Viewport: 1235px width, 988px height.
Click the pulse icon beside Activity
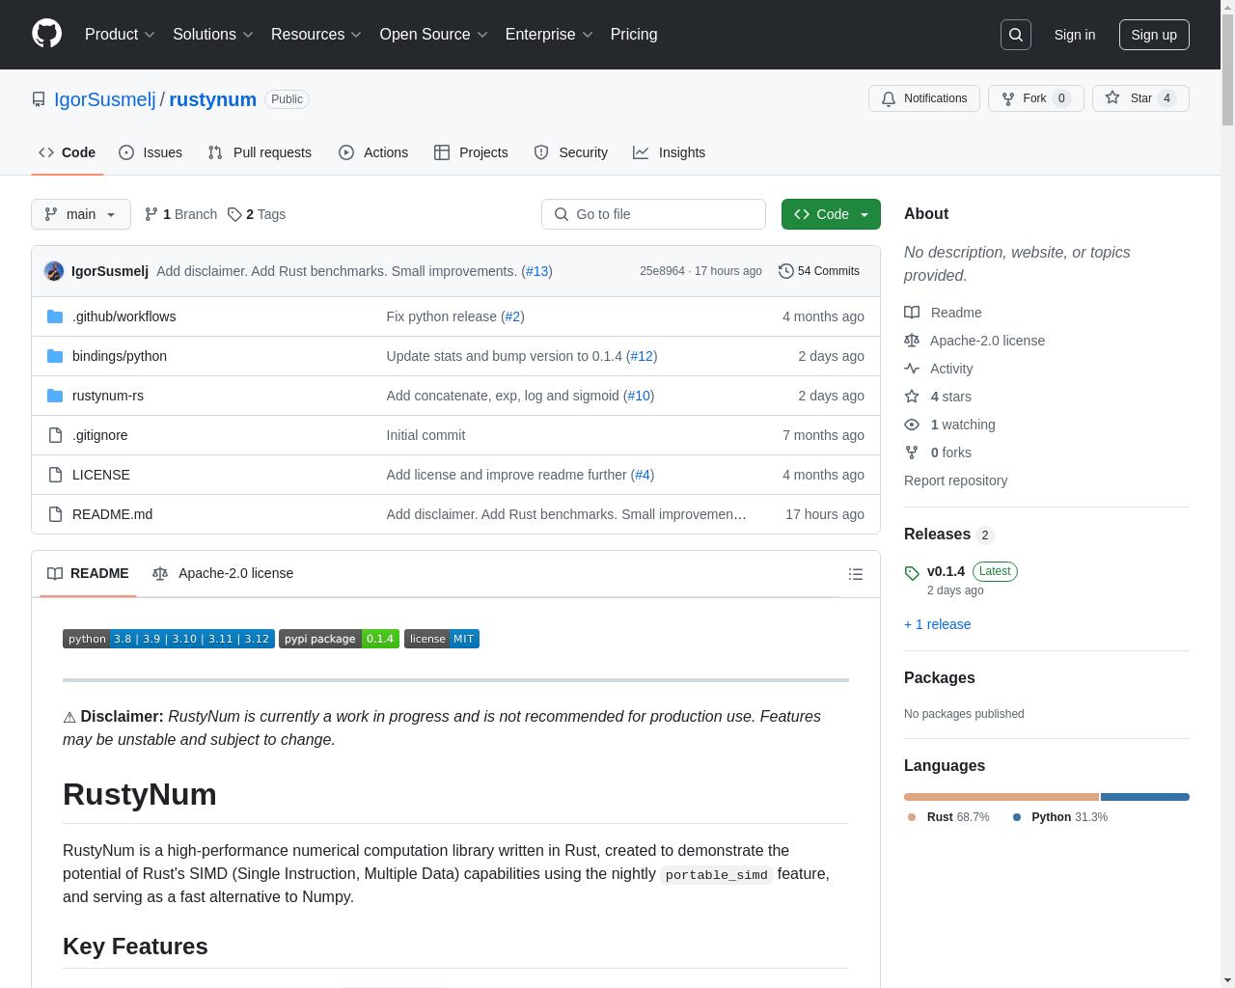912,369
